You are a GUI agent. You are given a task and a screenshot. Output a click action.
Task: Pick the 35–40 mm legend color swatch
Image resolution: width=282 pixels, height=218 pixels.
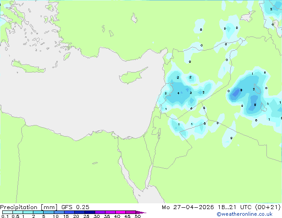110,212
